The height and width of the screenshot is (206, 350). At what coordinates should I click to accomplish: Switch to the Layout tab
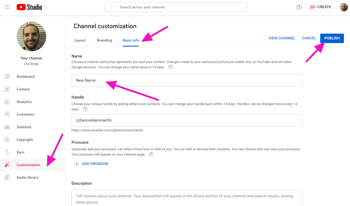point(80,40)
